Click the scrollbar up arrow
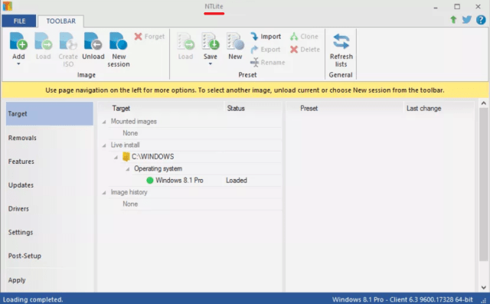 [484, 103]
